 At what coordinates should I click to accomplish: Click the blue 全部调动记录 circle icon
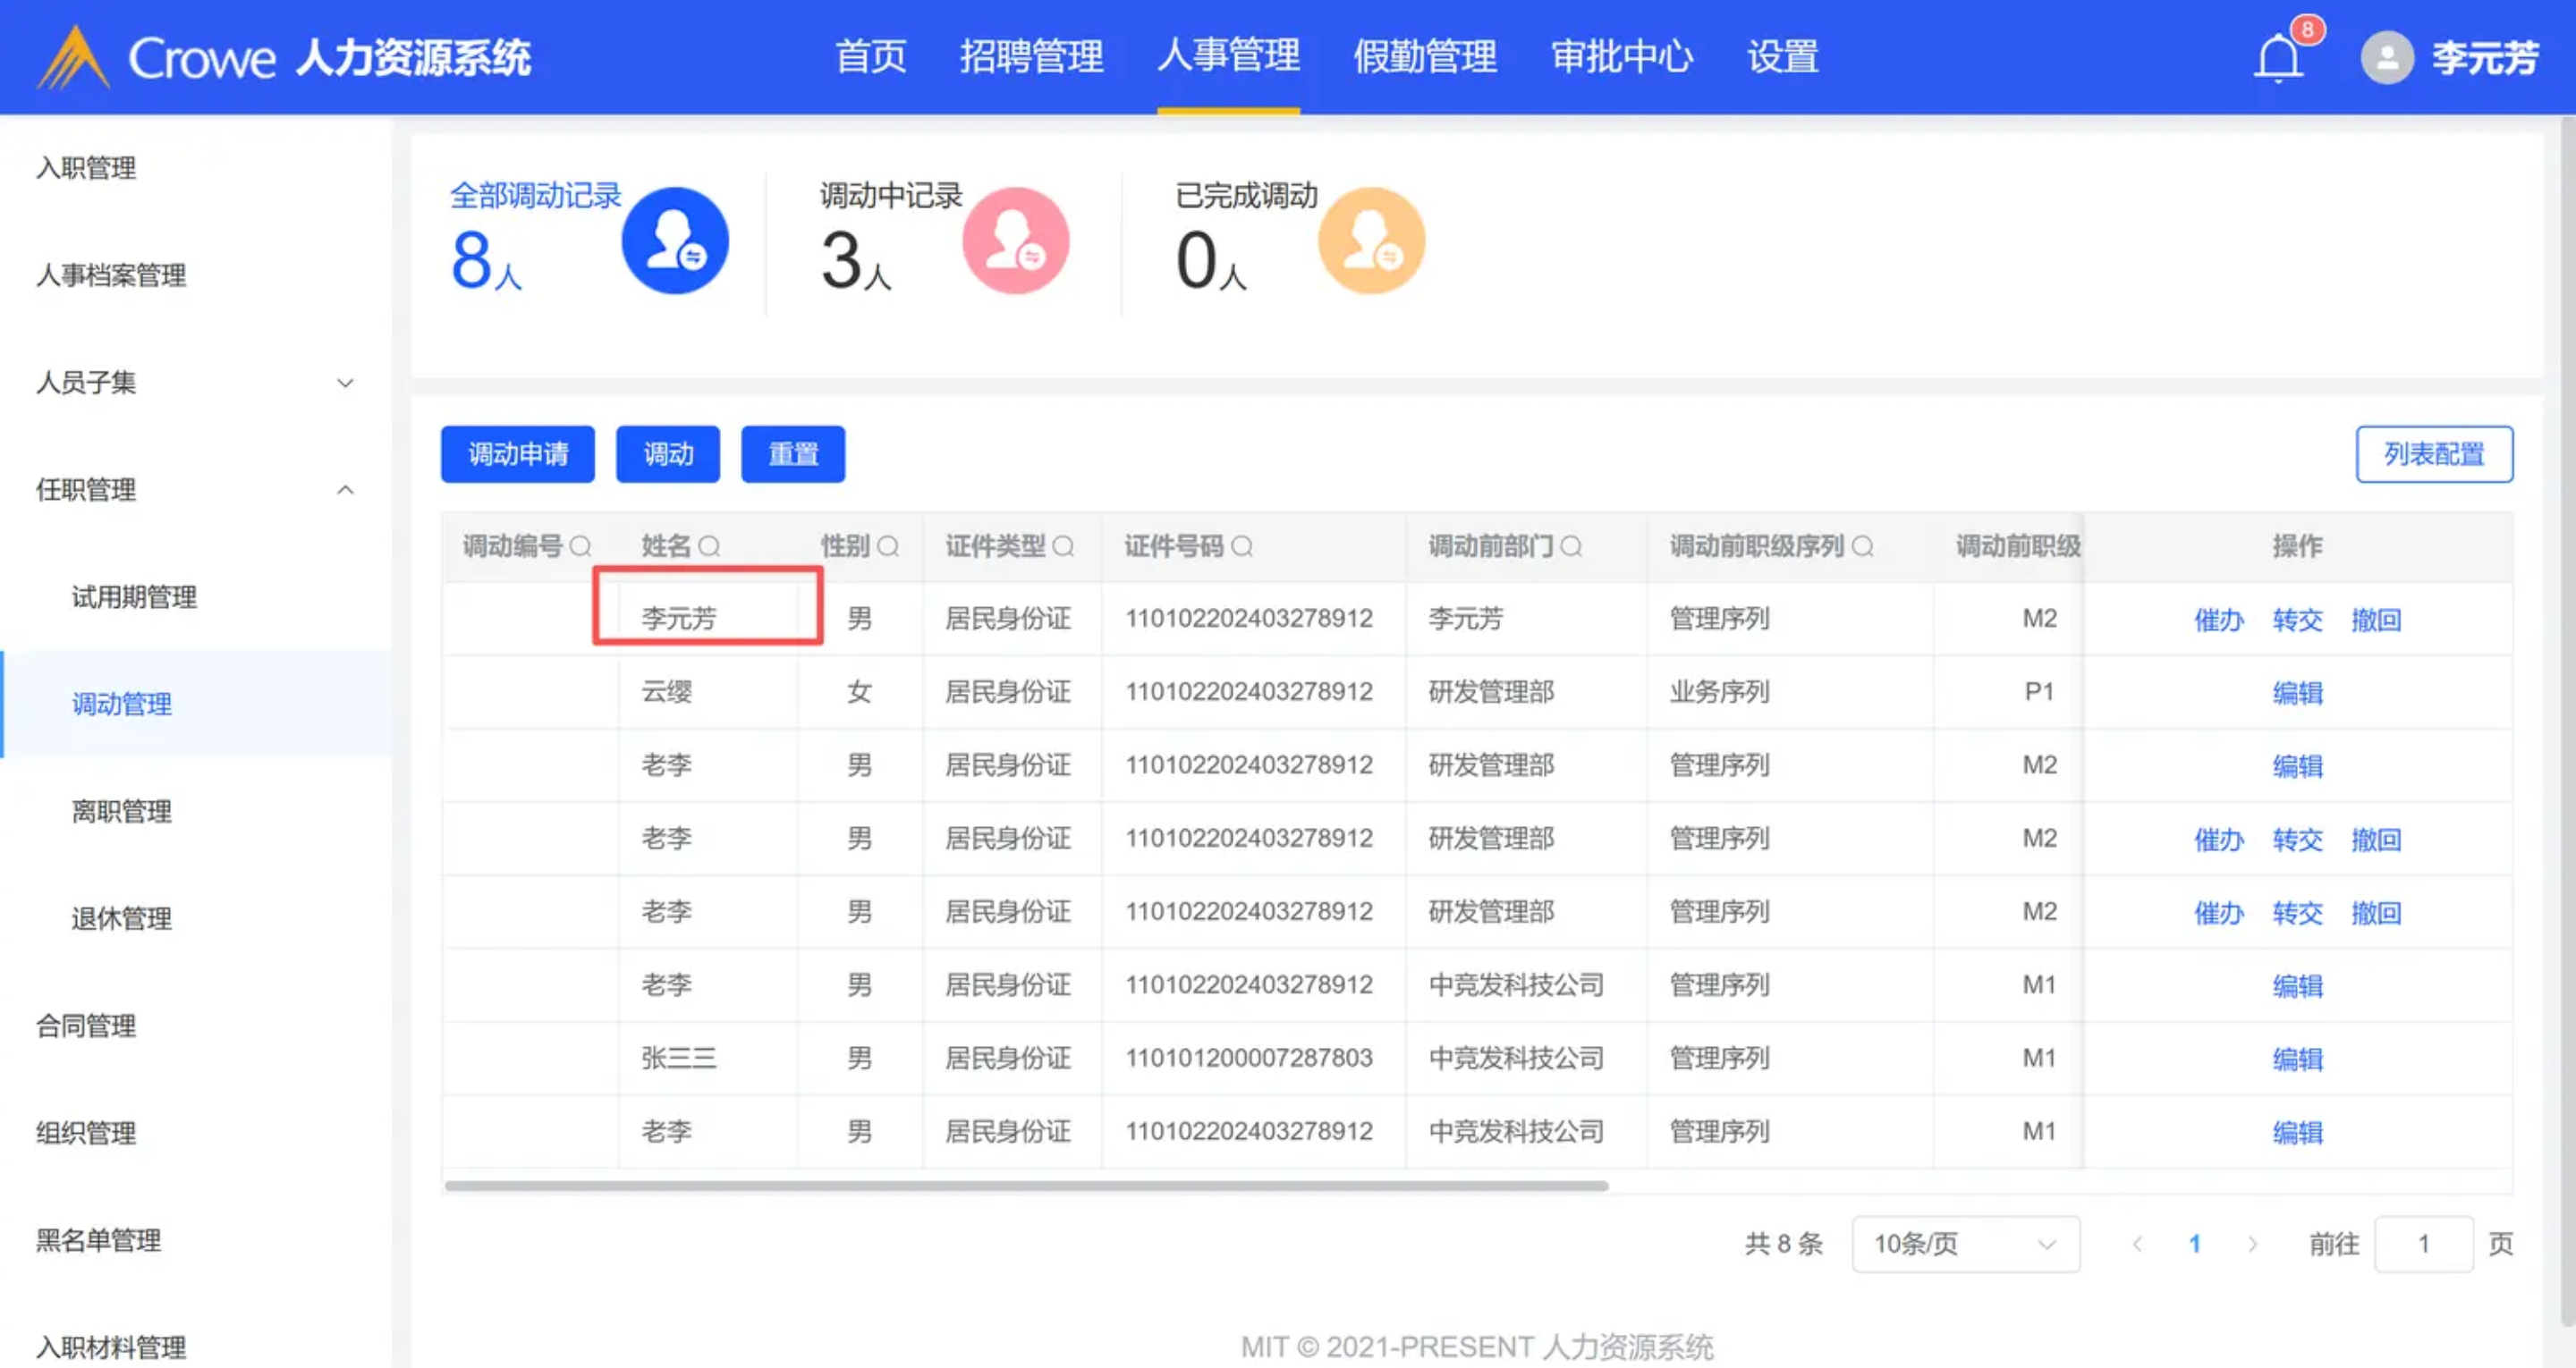675,241
